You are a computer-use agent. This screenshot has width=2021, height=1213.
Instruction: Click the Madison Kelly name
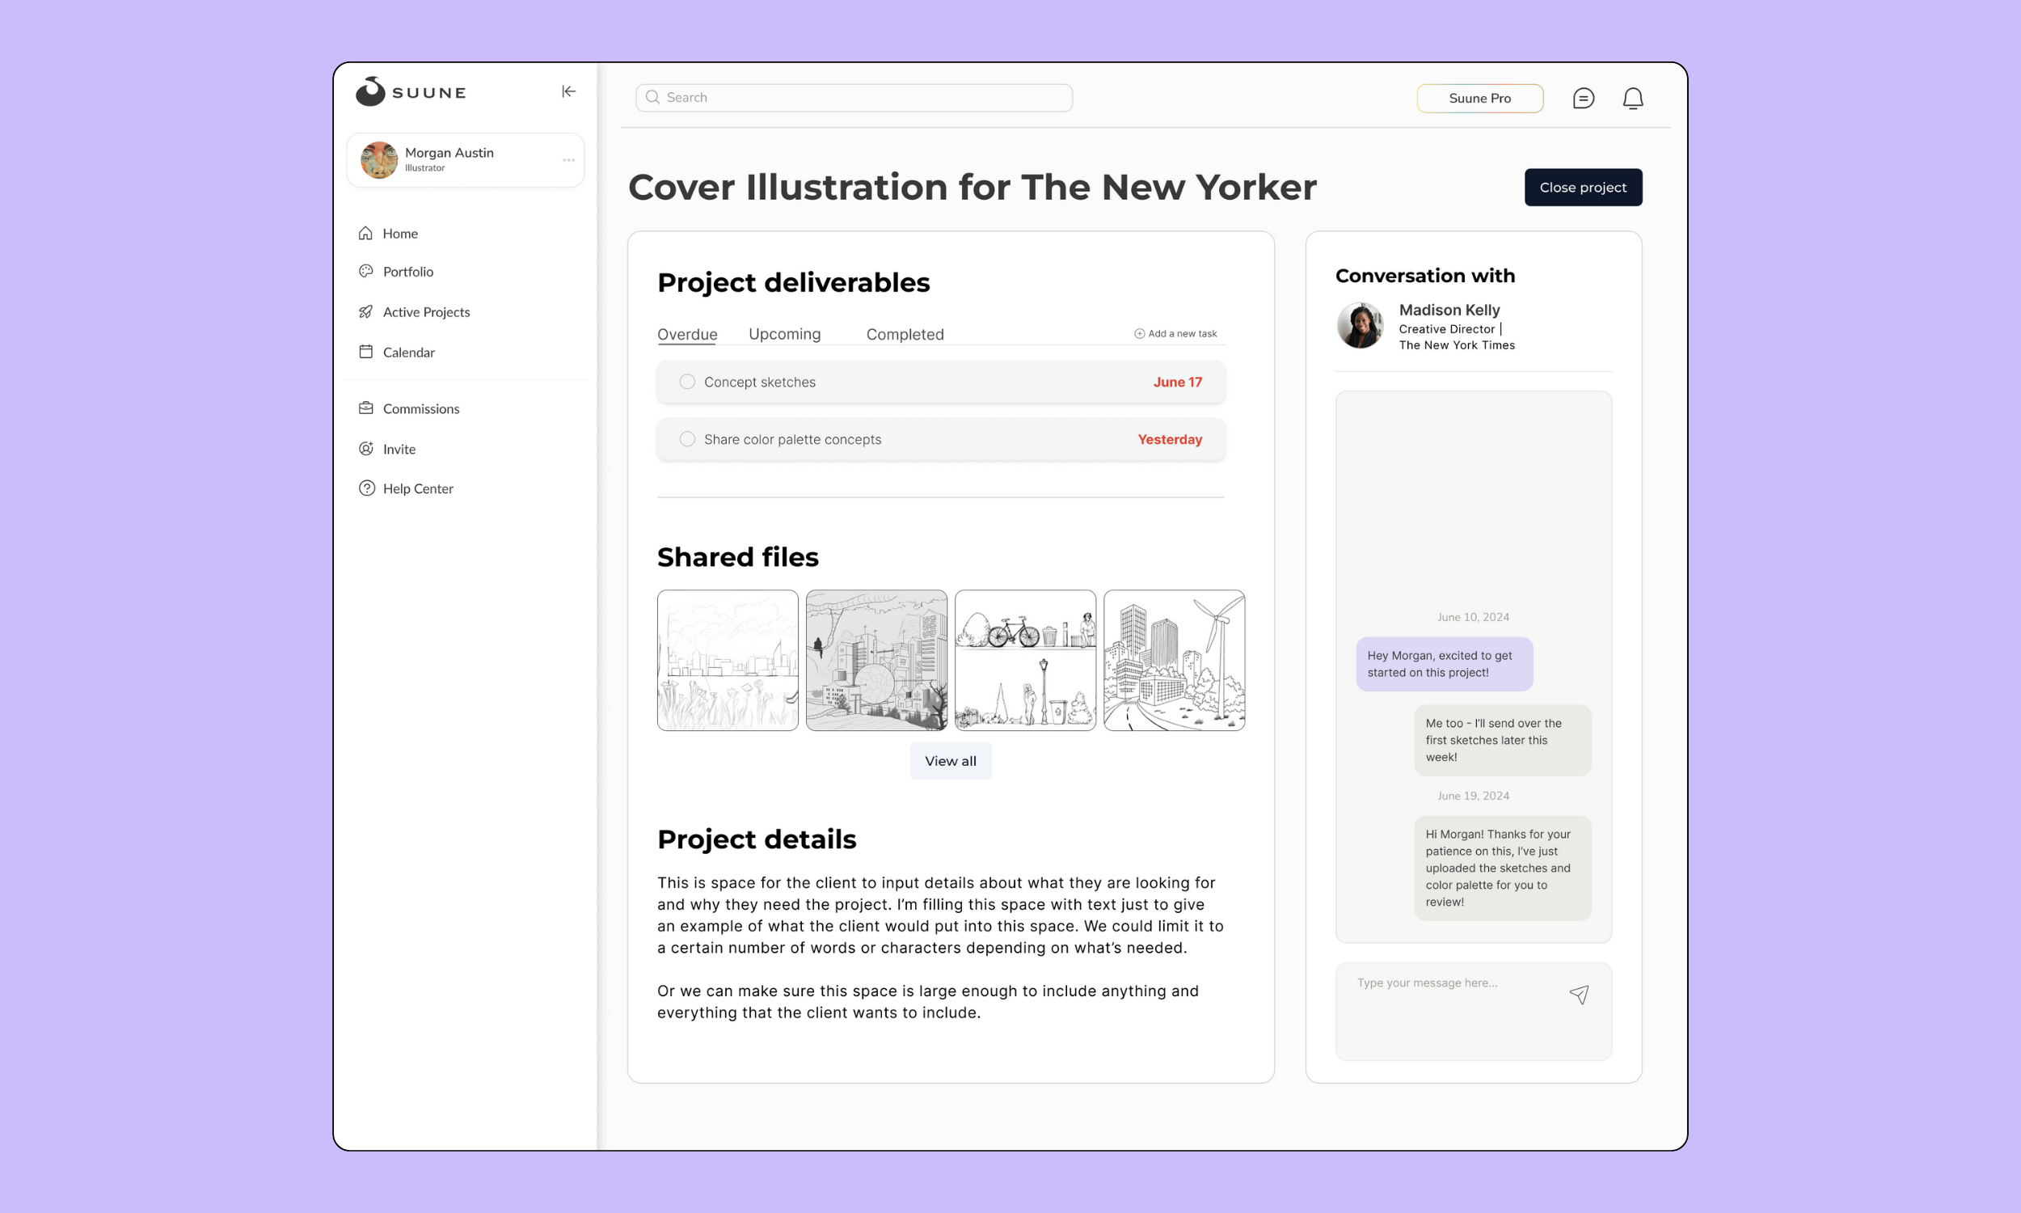point(1449,310)
